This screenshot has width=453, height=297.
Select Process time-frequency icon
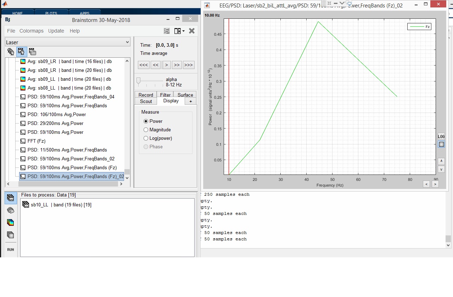[x=11, y=222]
